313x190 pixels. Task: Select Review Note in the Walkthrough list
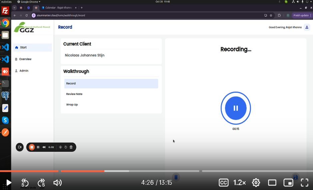74,94
